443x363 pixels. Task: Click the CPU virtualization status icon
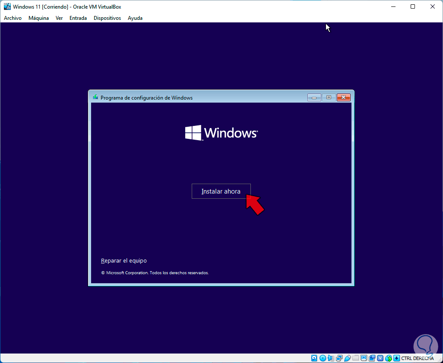coord(380,358)
